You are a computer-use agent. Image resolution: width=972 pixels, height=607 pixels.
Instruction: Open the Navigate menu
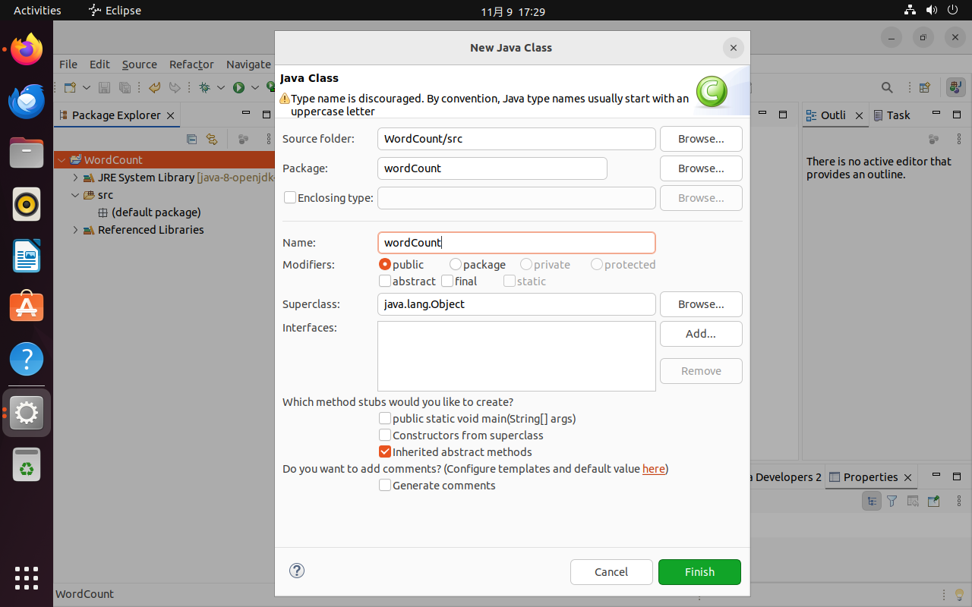pos(248,64)
